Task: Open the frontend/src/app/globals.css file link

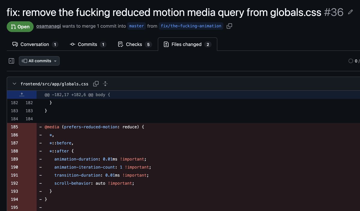Action: 54,84
